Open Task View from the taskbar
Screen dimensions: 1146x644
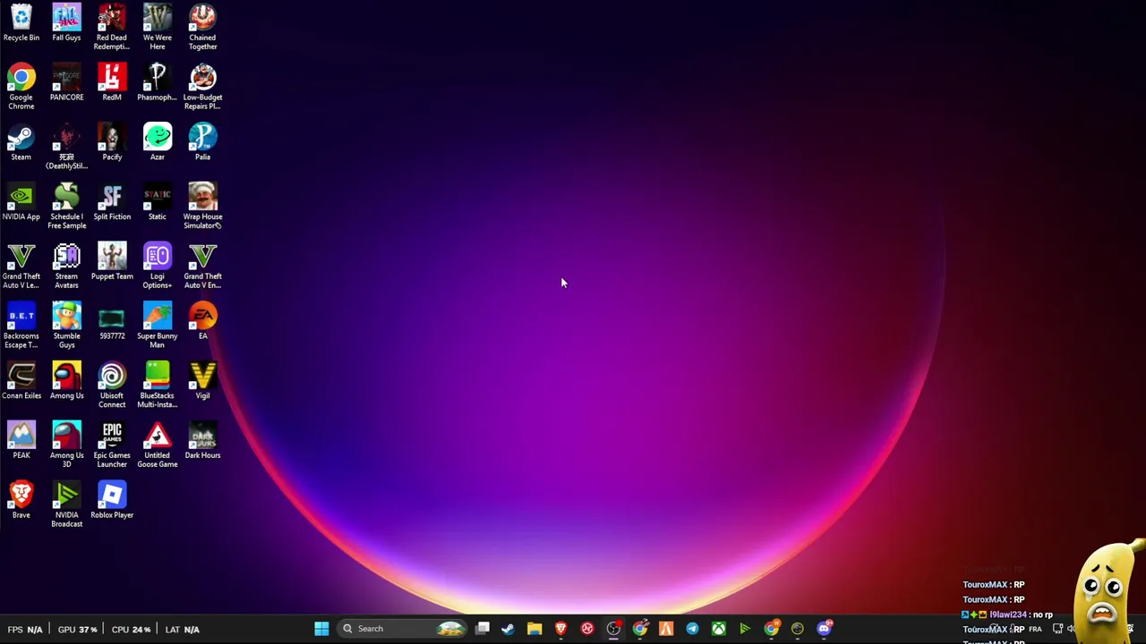click(482, 629)
